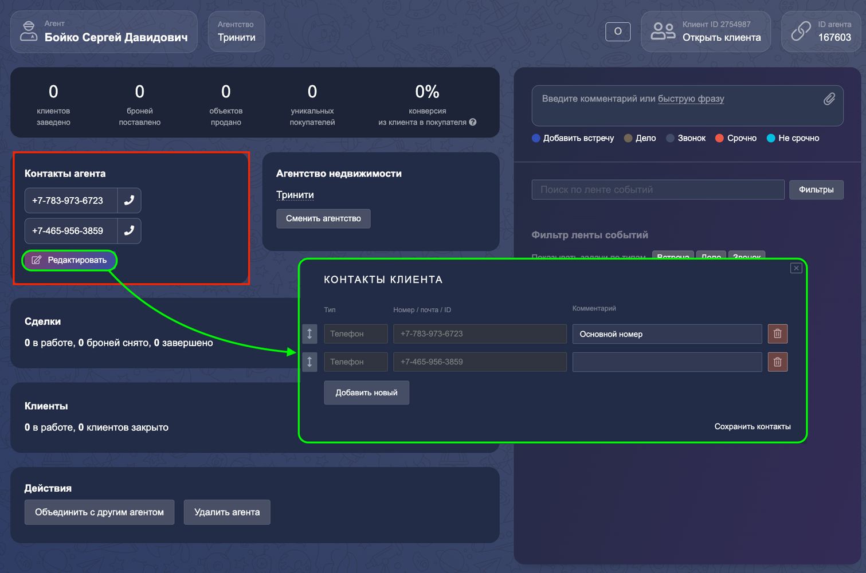Select the Добавить встречу radio option
The image size is (866, 573).
coord(536,138)
